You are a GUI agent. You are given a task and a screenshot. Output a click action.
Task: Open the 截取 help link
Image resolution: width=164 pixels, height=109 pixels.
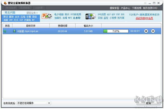coord(11,17)
